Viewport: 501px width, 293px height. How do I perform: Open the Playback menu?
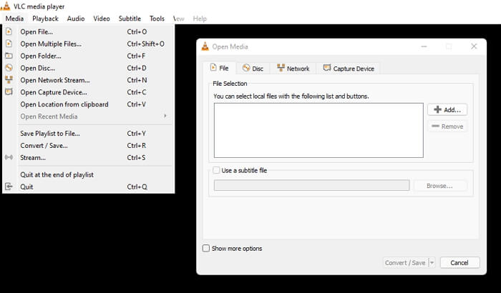(x=45, y=19)
